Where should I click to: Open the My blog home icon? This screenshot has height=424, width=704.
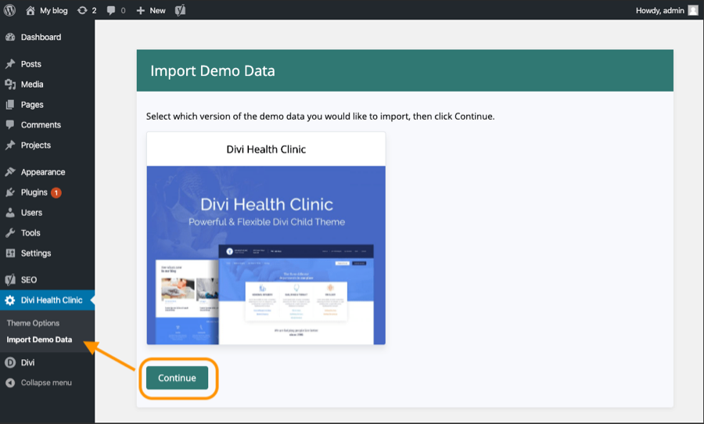point(30,10)
